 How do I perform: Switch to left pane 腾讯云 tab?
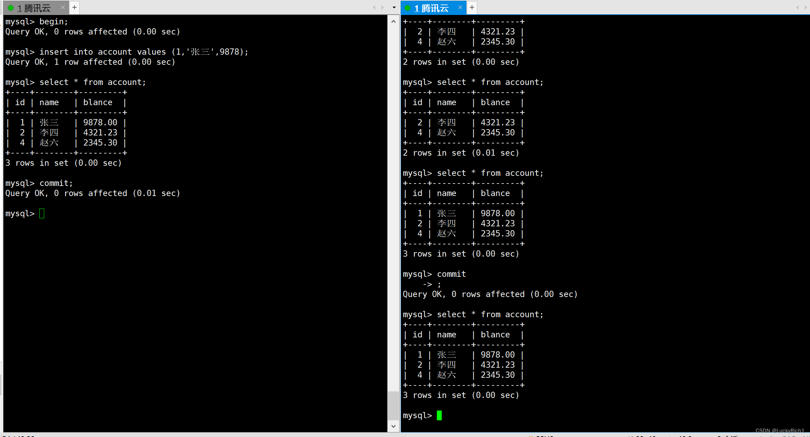(x=34, y=8)
